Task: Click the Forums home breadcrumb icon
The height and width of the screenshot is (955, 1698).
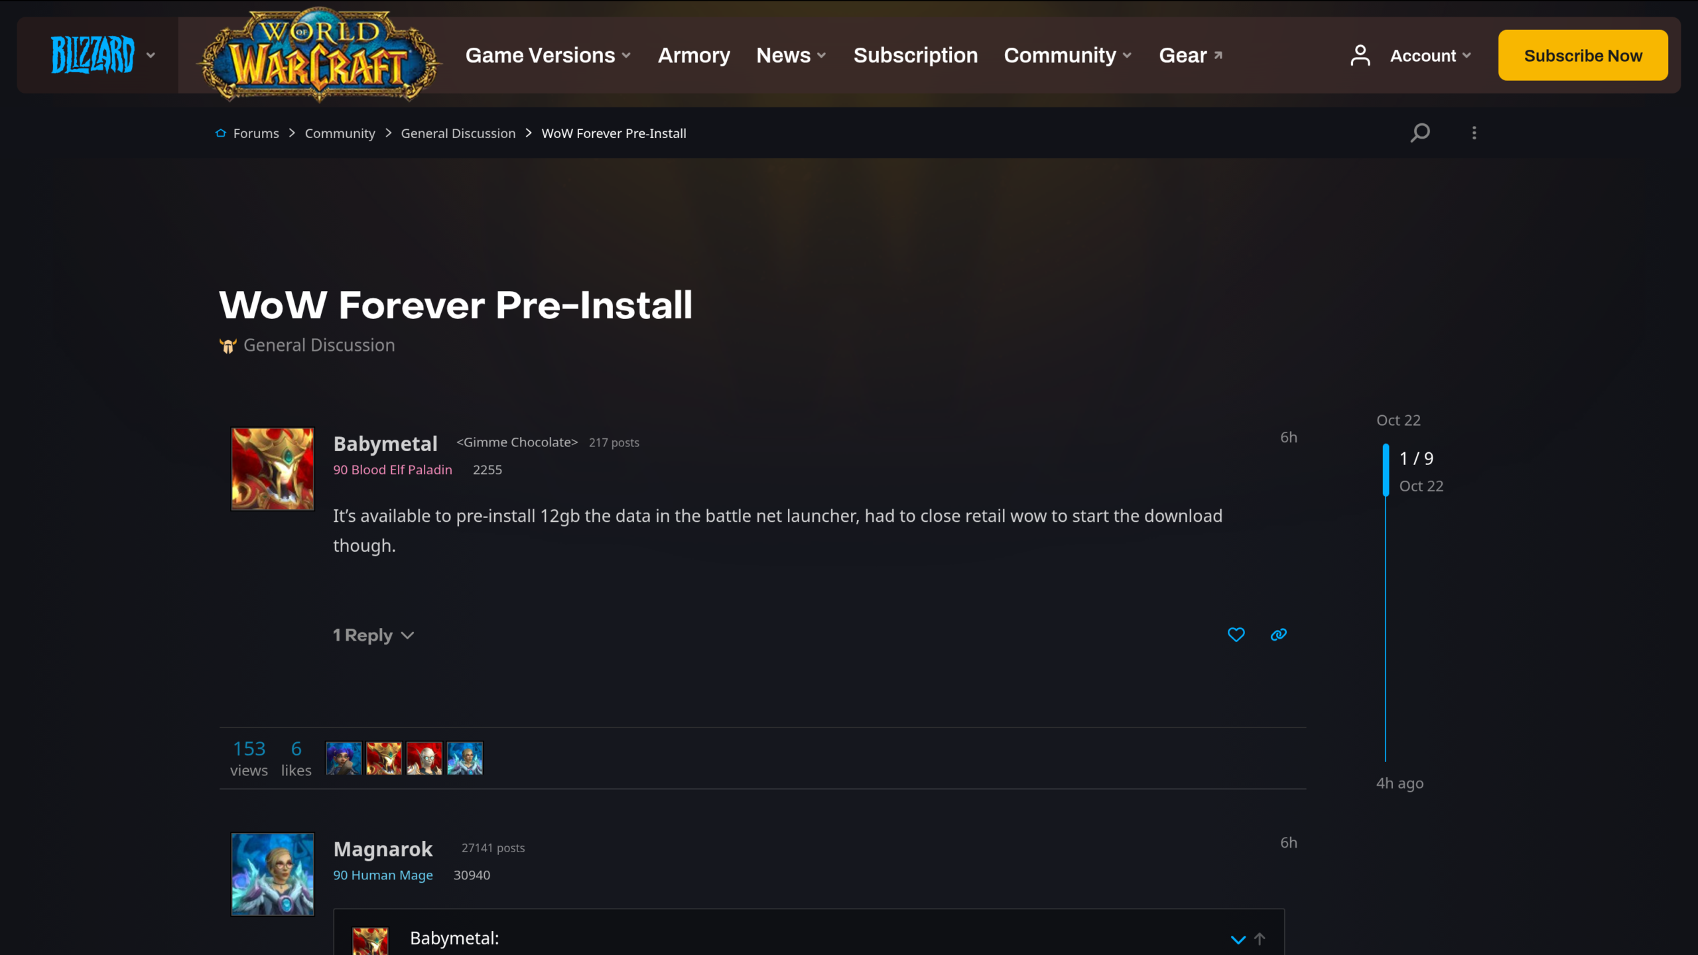Action: tap(221, 133)
